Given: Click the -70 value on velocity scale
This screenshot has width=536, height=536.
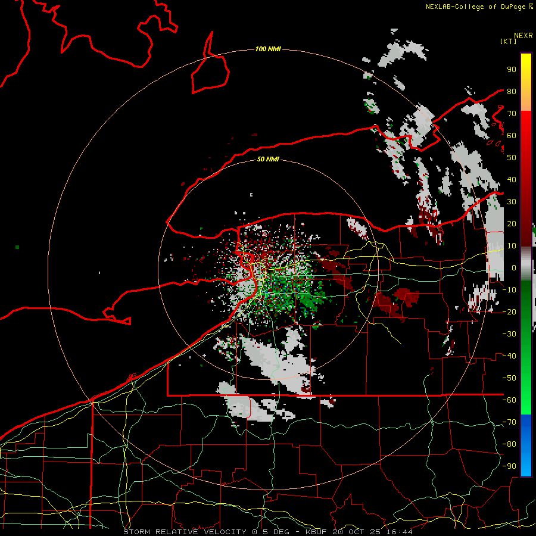Looking at the screenshot, I should click(509, 422).
